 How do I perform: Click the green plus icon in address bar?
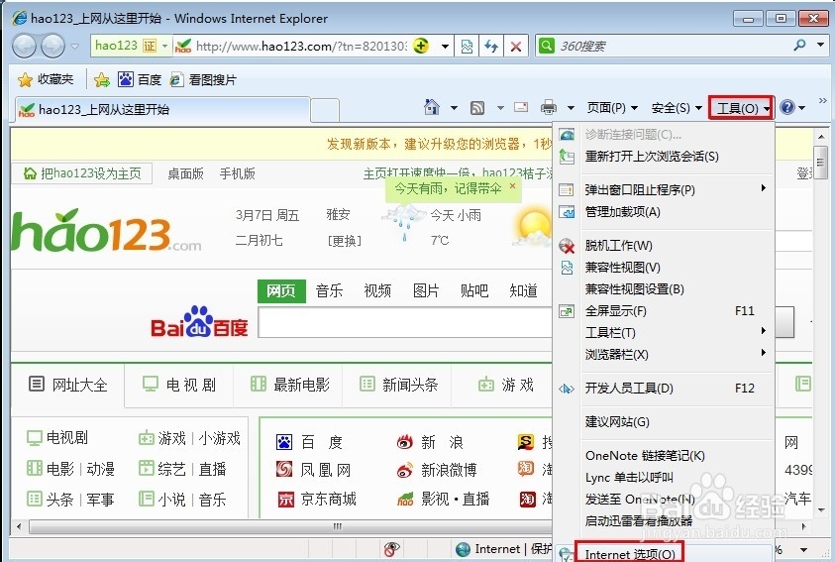click(421, 46)
